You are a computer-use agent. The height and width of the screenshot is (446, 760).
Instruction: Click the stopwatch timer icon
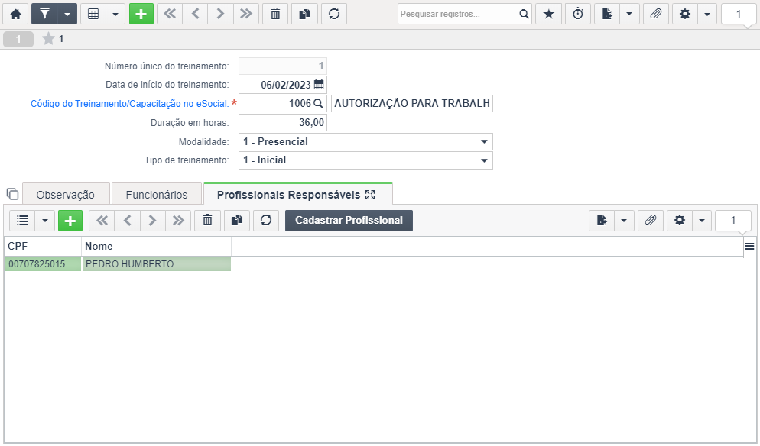click(578, 14)
